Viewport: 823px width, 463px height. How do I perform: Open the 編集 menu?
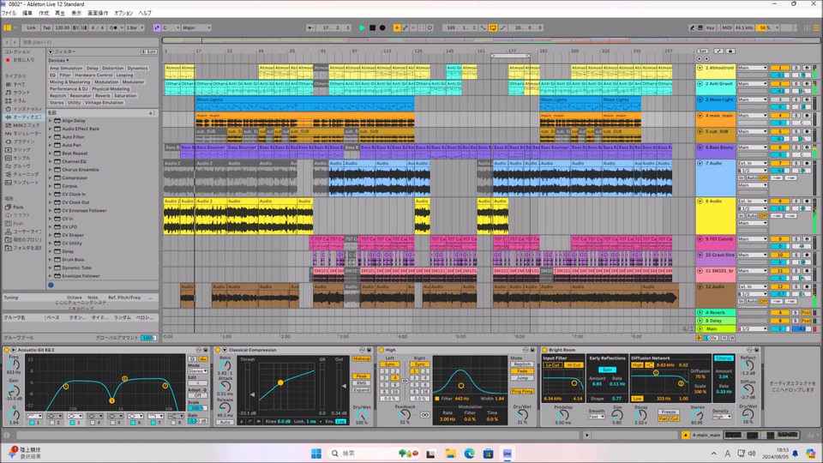(27, 13)
